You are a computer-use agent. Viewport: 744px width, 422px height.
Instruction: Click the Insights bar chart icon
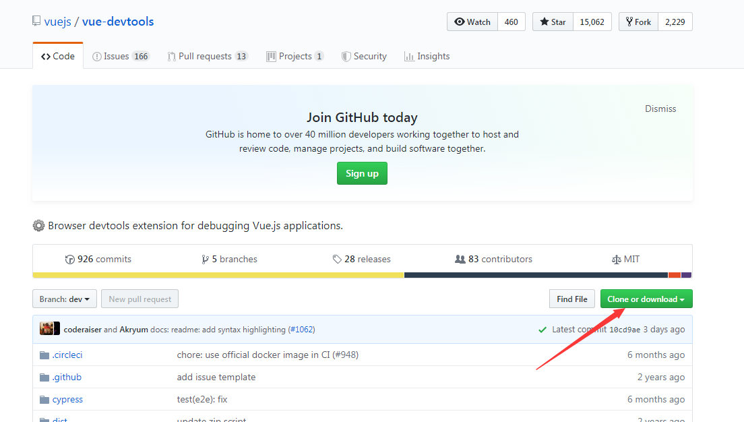click(409, 57)
